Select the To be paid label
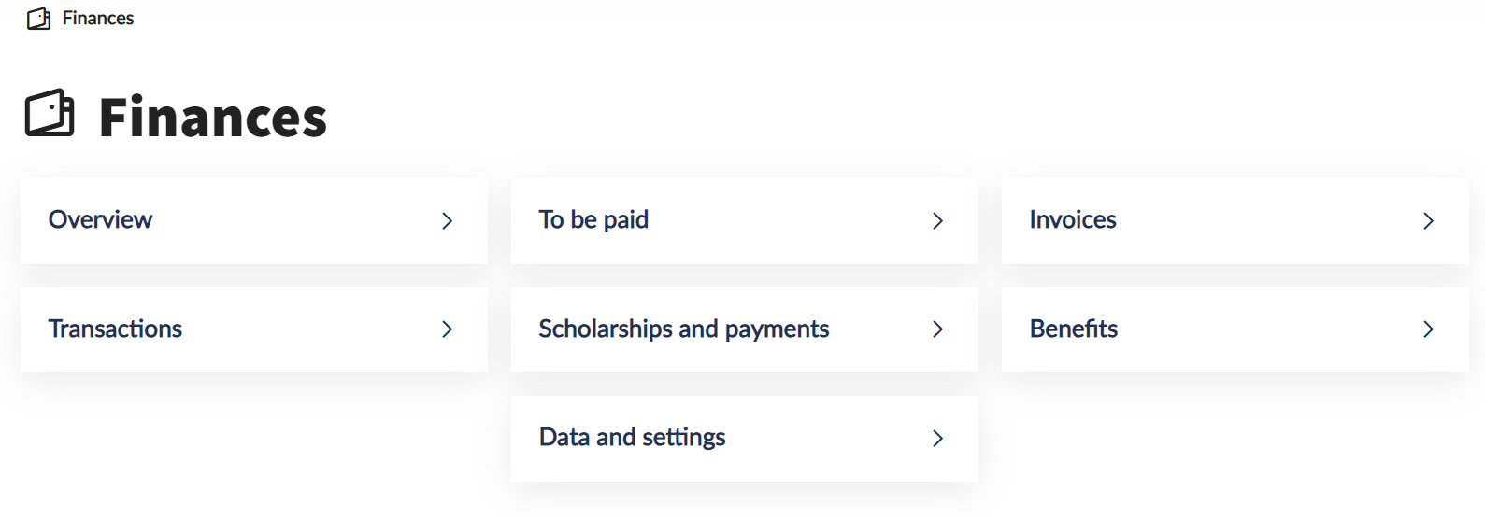This screenshot has width=1485, height=518. tap(593, 220)
